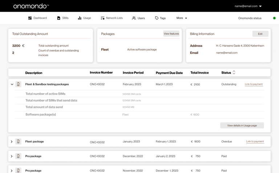Click the Users people icon

(134, 18)
